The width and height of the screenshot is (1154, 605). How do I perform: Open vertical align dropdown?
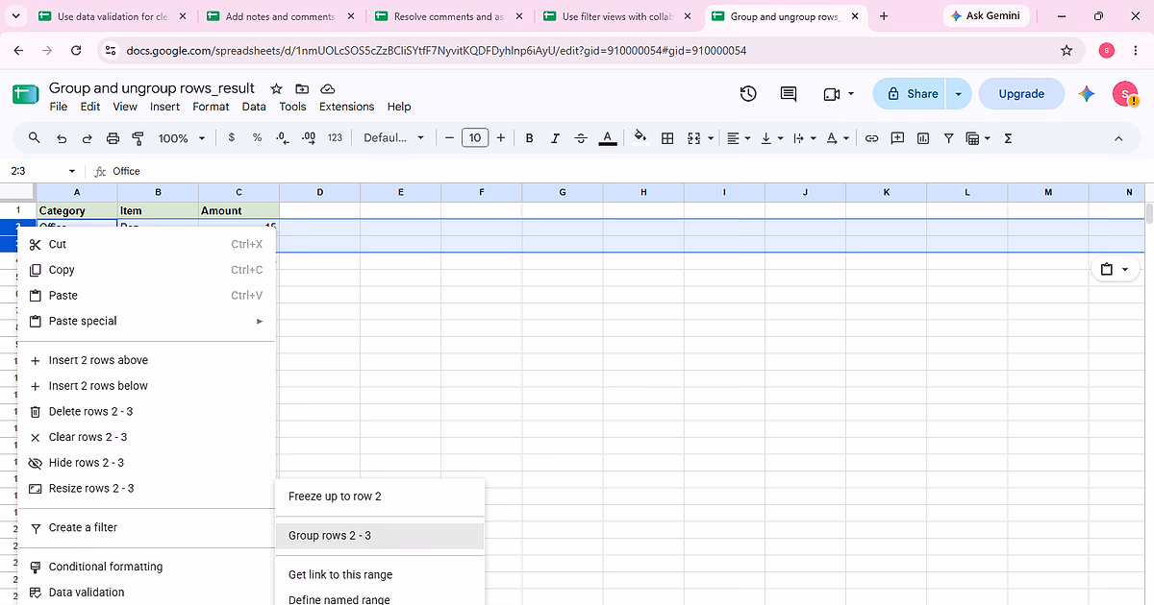pos(771,138)
